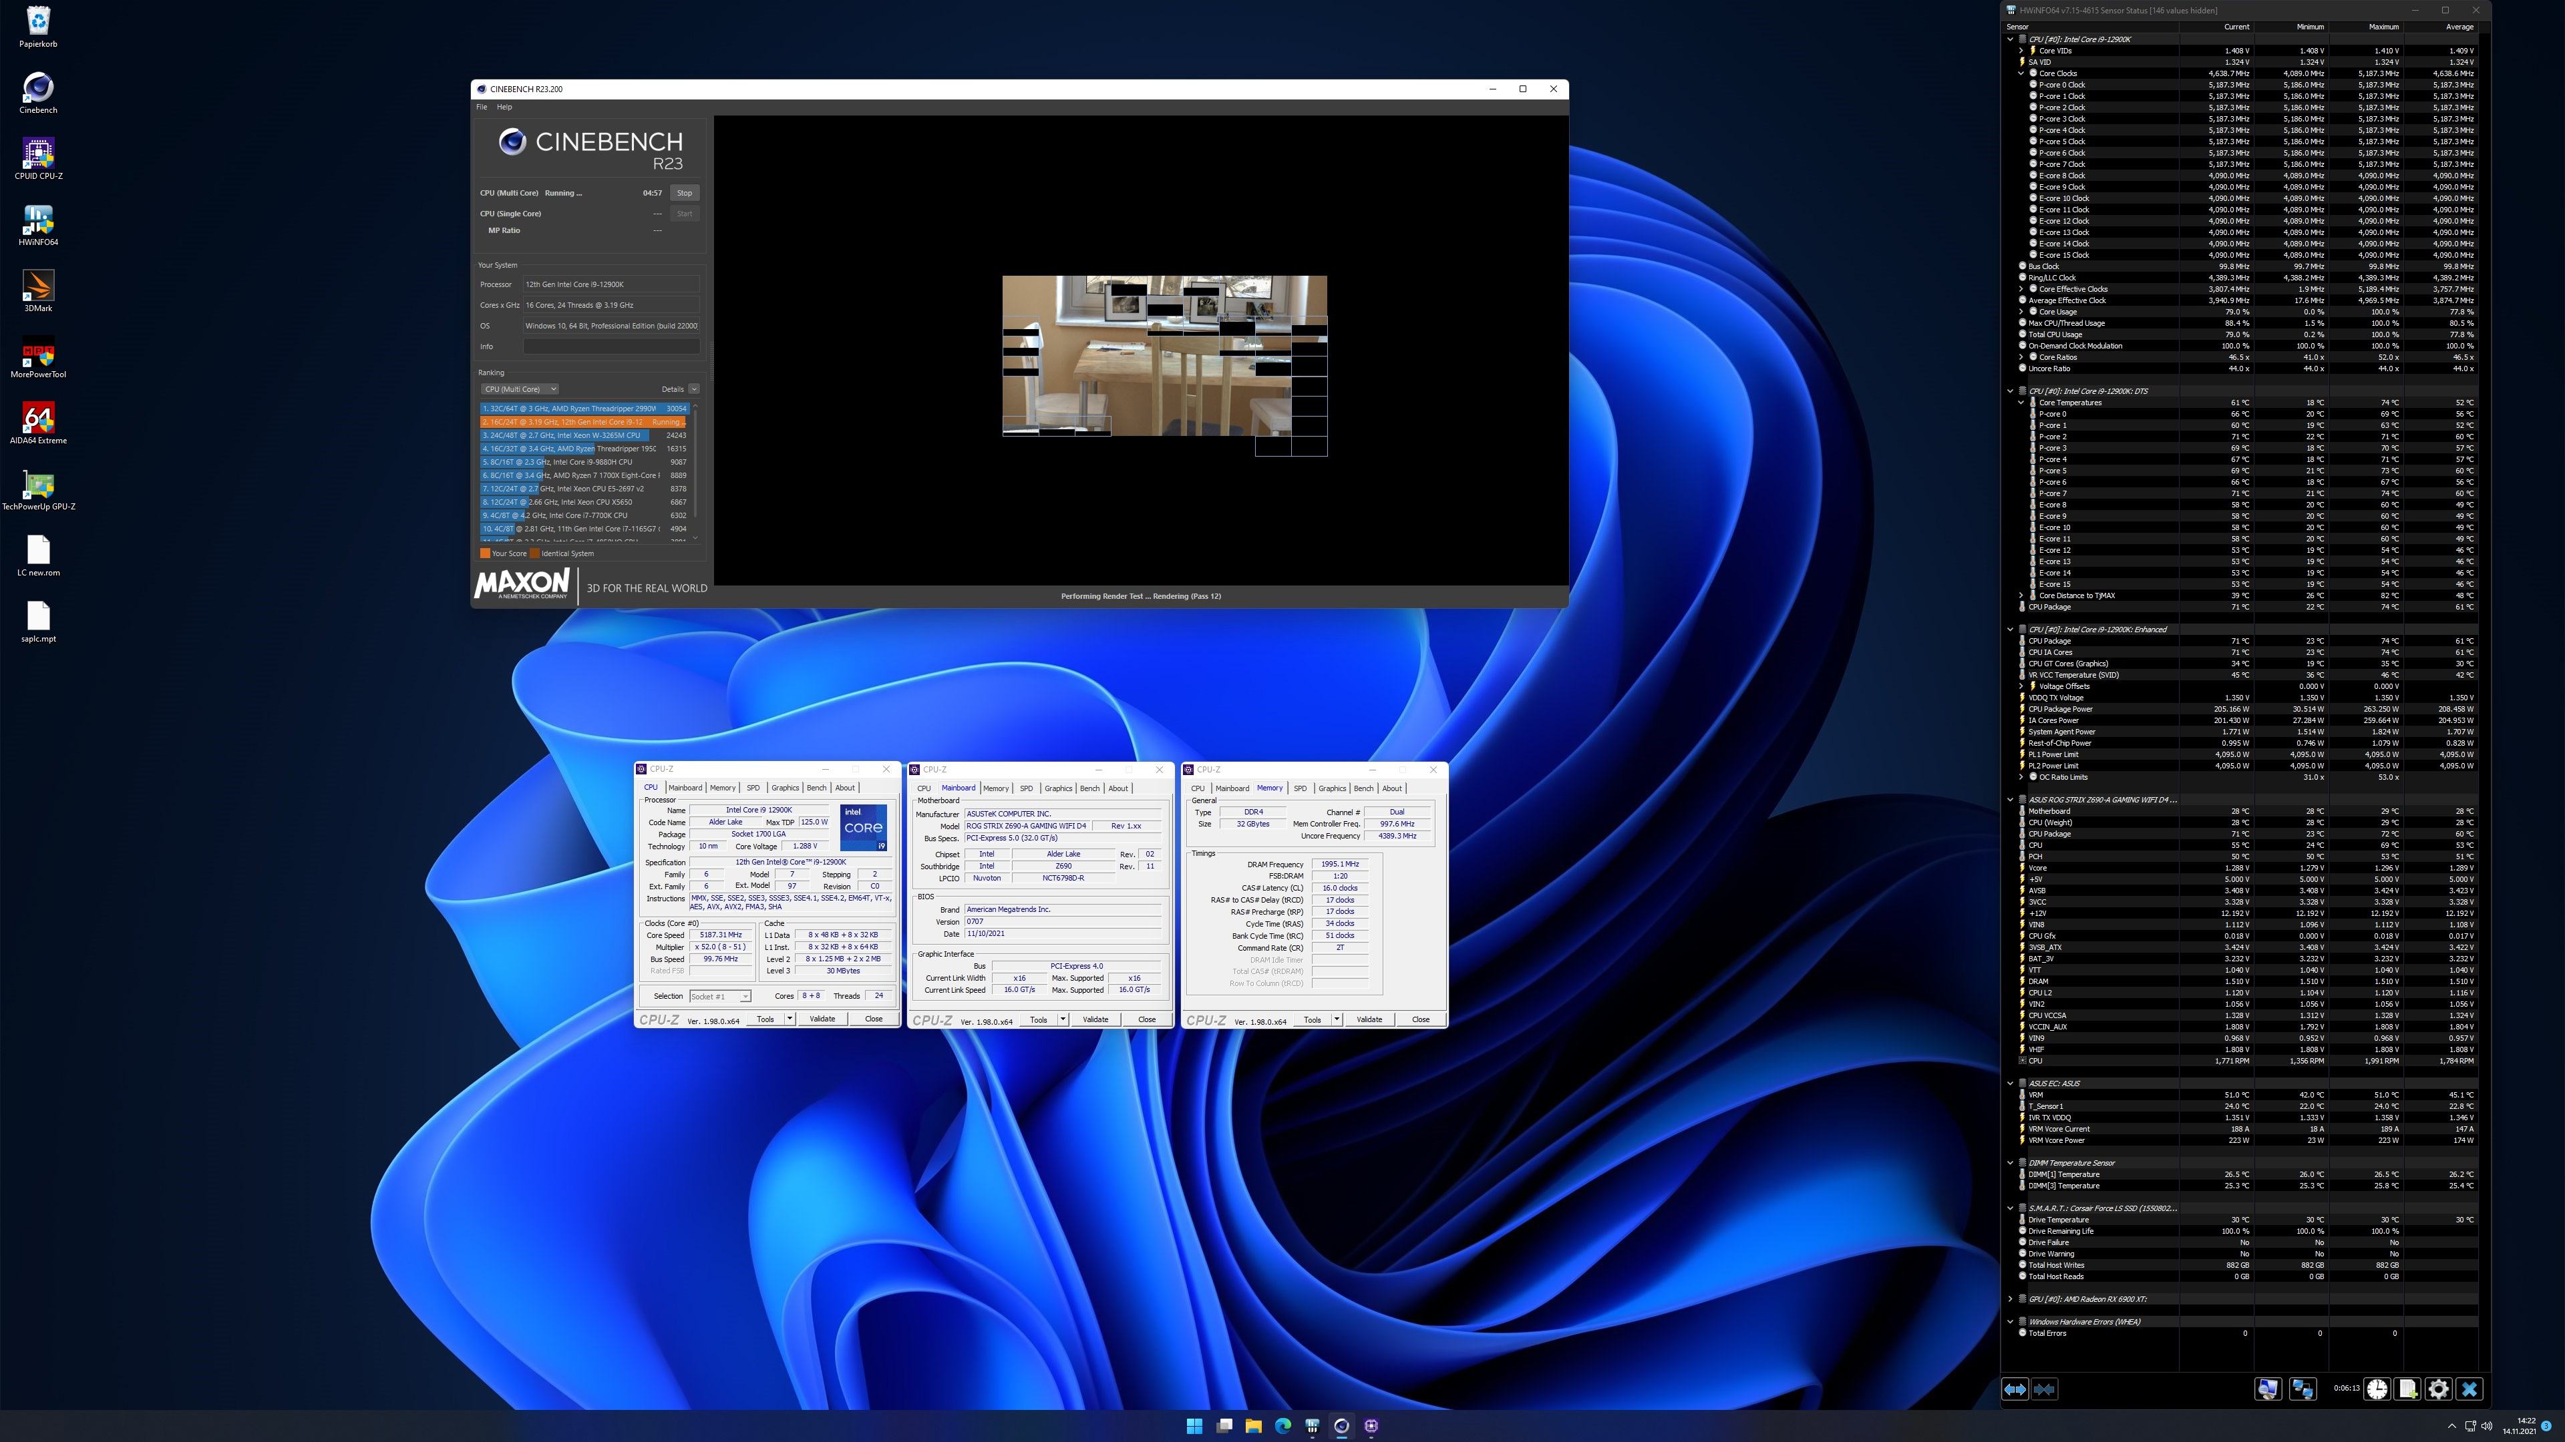Click the Identical System legend swatch
The height and width of the screenshot is (1442, 2565).
click(534, 553)
